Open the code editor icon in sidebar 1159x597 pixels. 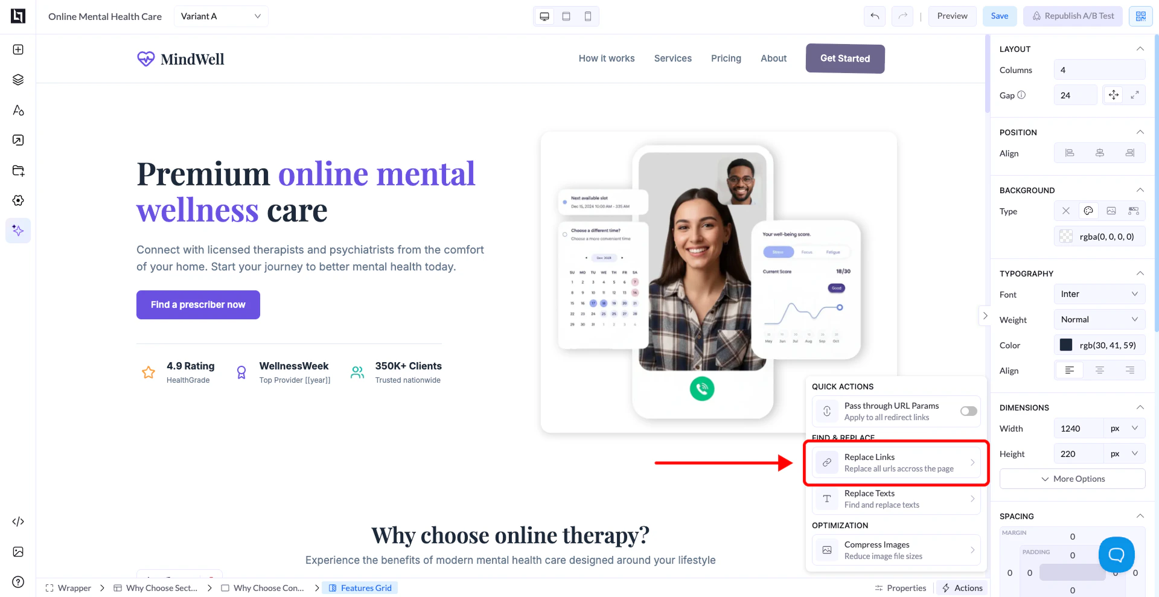18,522
